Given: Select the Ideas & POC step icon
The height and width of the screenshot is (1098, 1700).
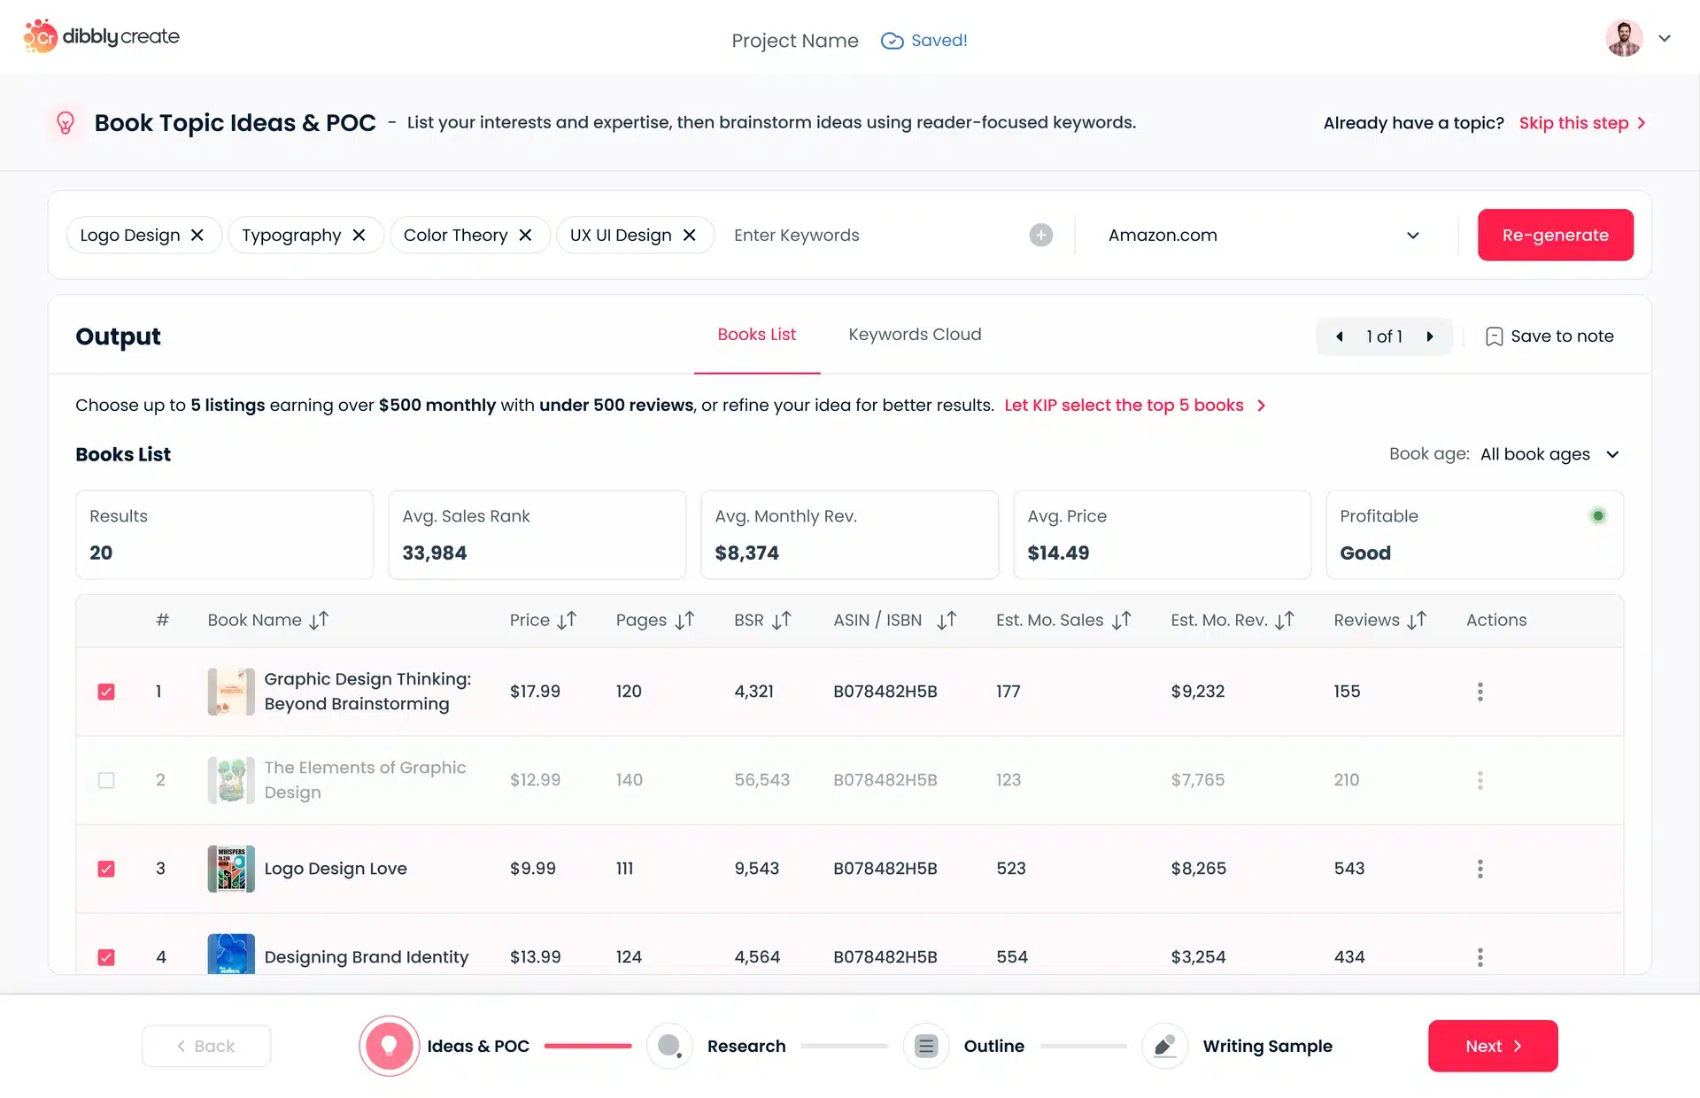Looking at the screenshot, I should click(389, 1046).
